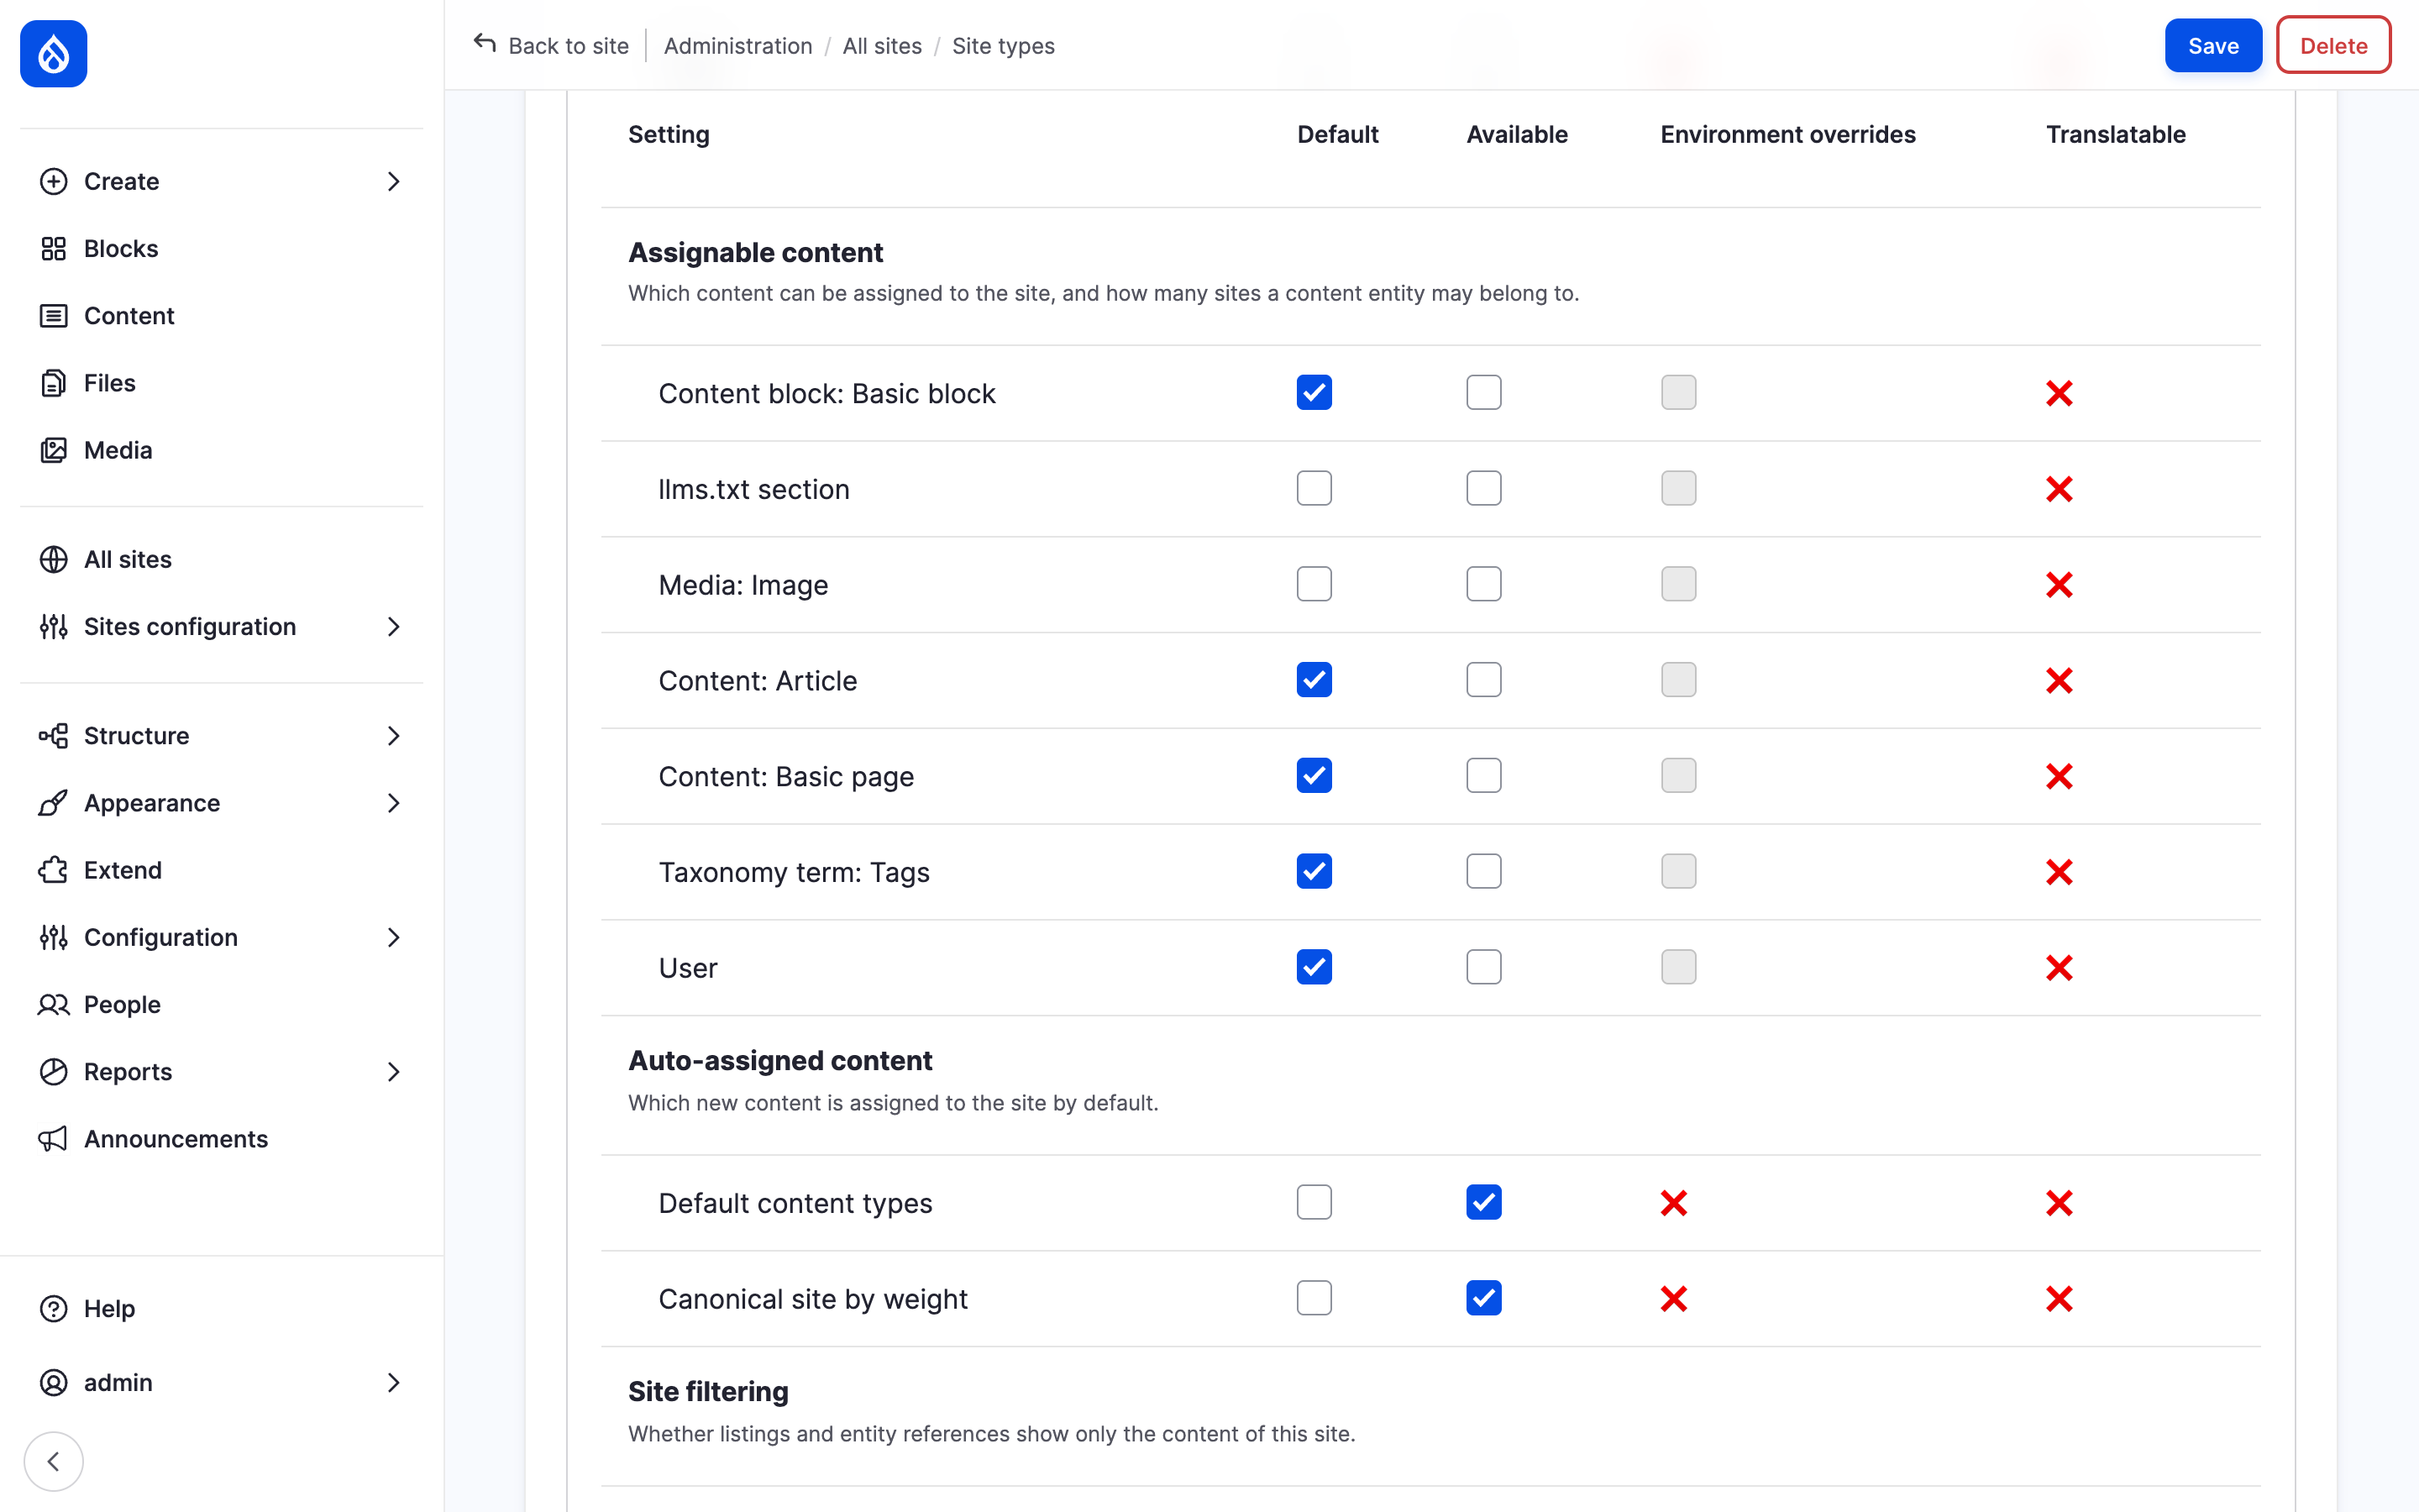Open the Blocks menu item
The image size is (2419, 1512).
tap(222, 248)
